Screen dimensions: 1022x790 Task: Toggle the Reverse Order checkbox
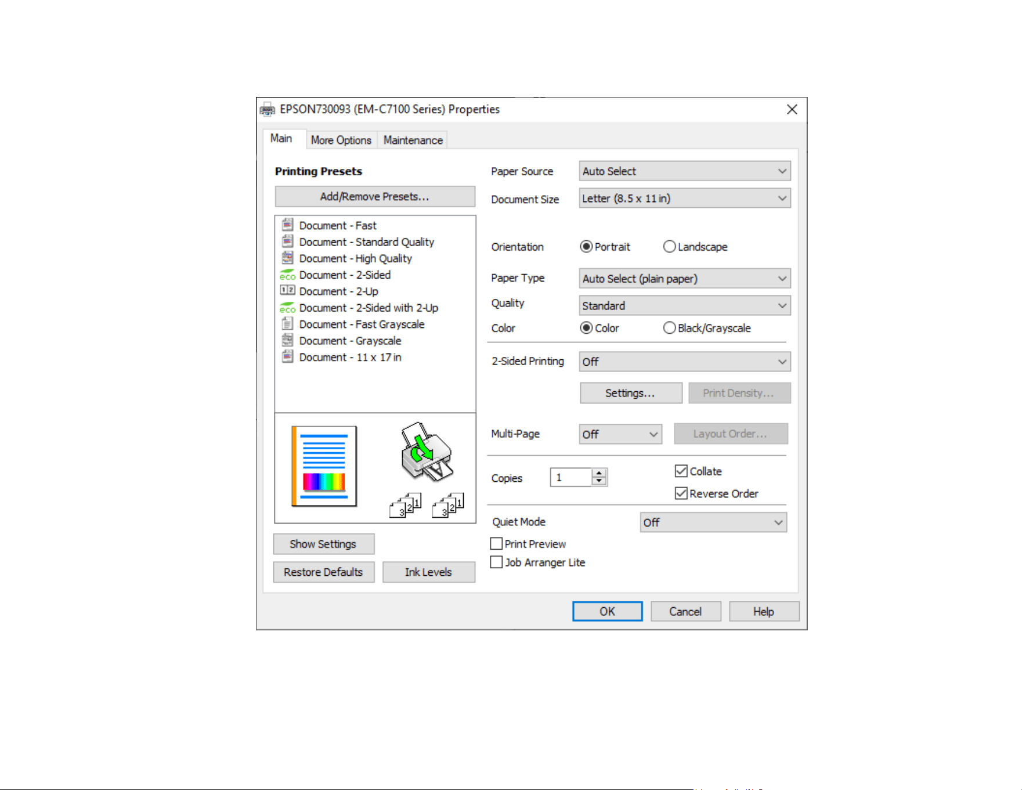[681, 493]
